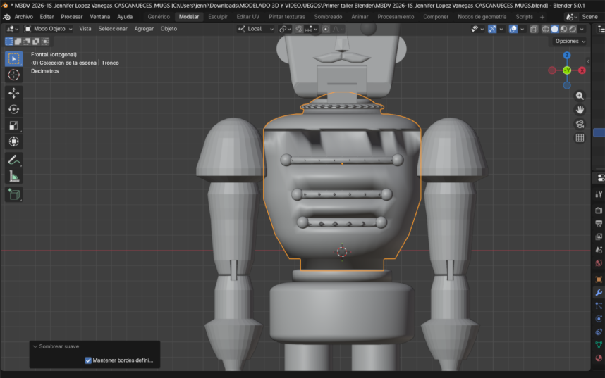Open the Archivo menu
605x378 pixels.
[23, 16]
